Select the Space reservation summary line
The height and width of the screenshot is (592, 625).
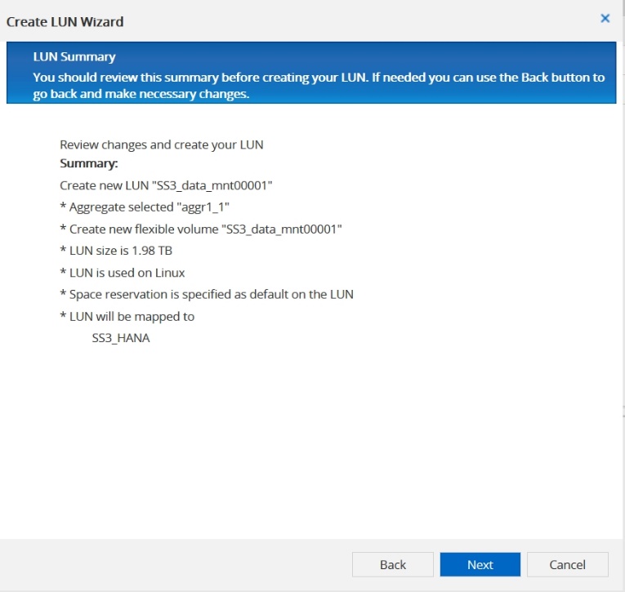coord(207,294)
